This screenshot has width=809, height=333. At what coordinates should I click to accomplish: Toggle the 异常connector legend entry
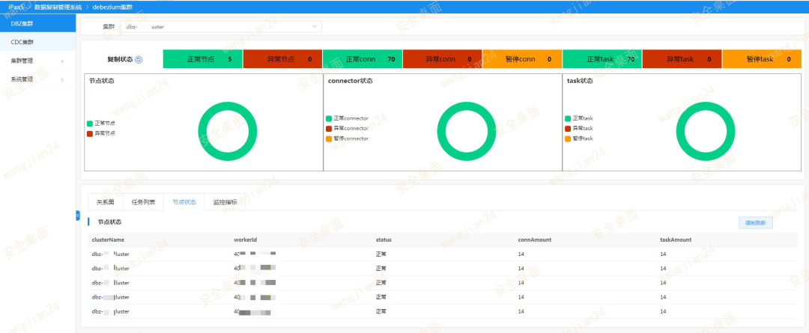348,129
